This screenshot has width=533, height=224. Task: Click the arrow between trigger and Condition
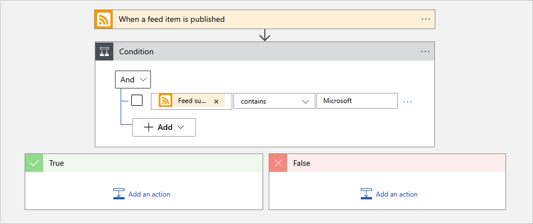[265, 35]
